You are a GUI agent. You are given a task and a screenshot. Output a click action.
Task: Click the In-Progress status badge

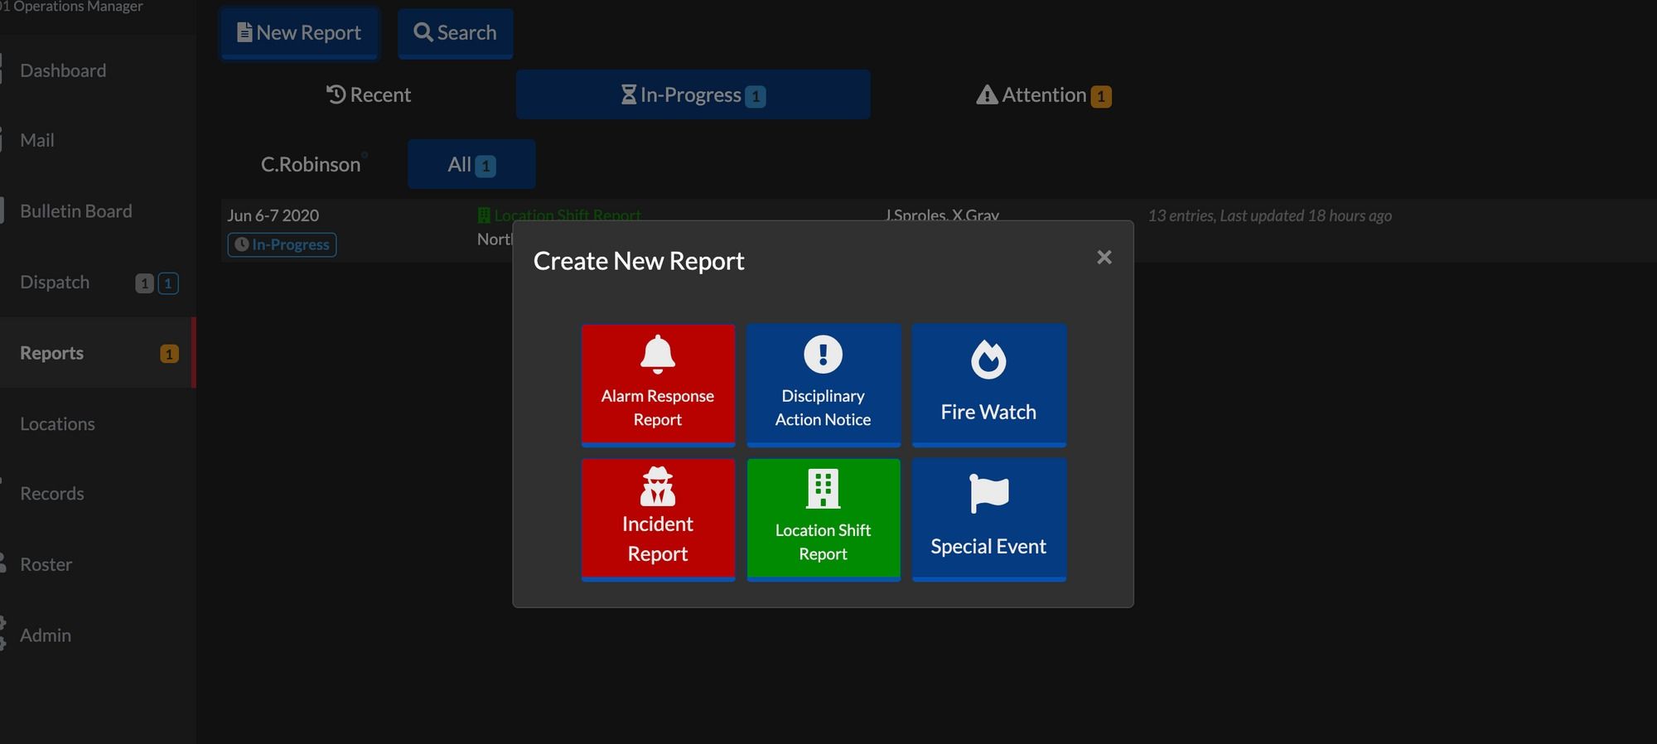pos(282,245)
